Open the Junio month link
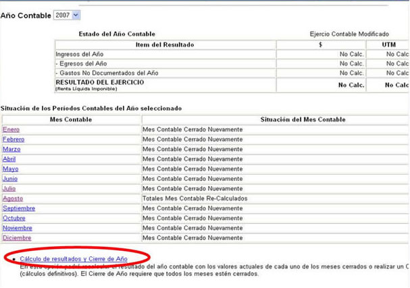 (10, 179)
